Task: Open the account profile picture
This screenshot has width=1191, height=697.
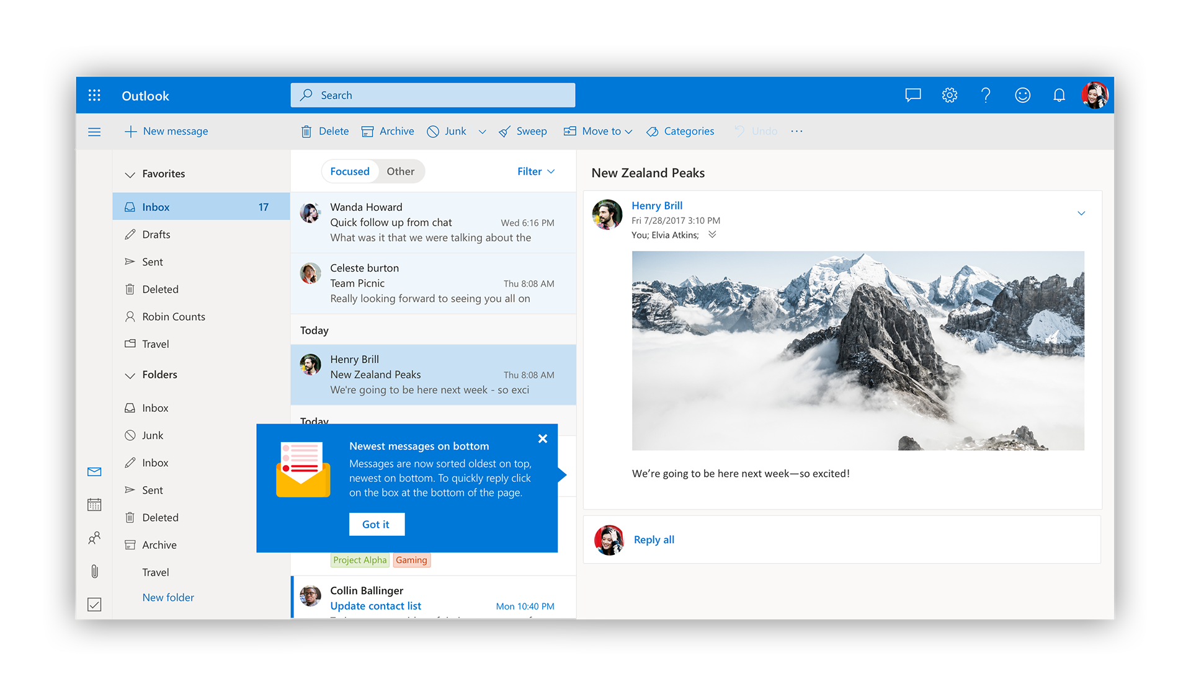Action: [x=1095, y=95]
